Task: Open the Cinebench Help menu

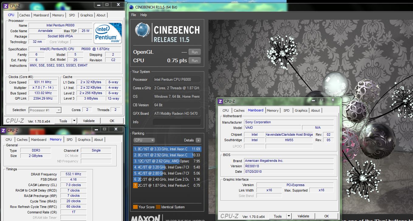Action: (x=143, y=15)
